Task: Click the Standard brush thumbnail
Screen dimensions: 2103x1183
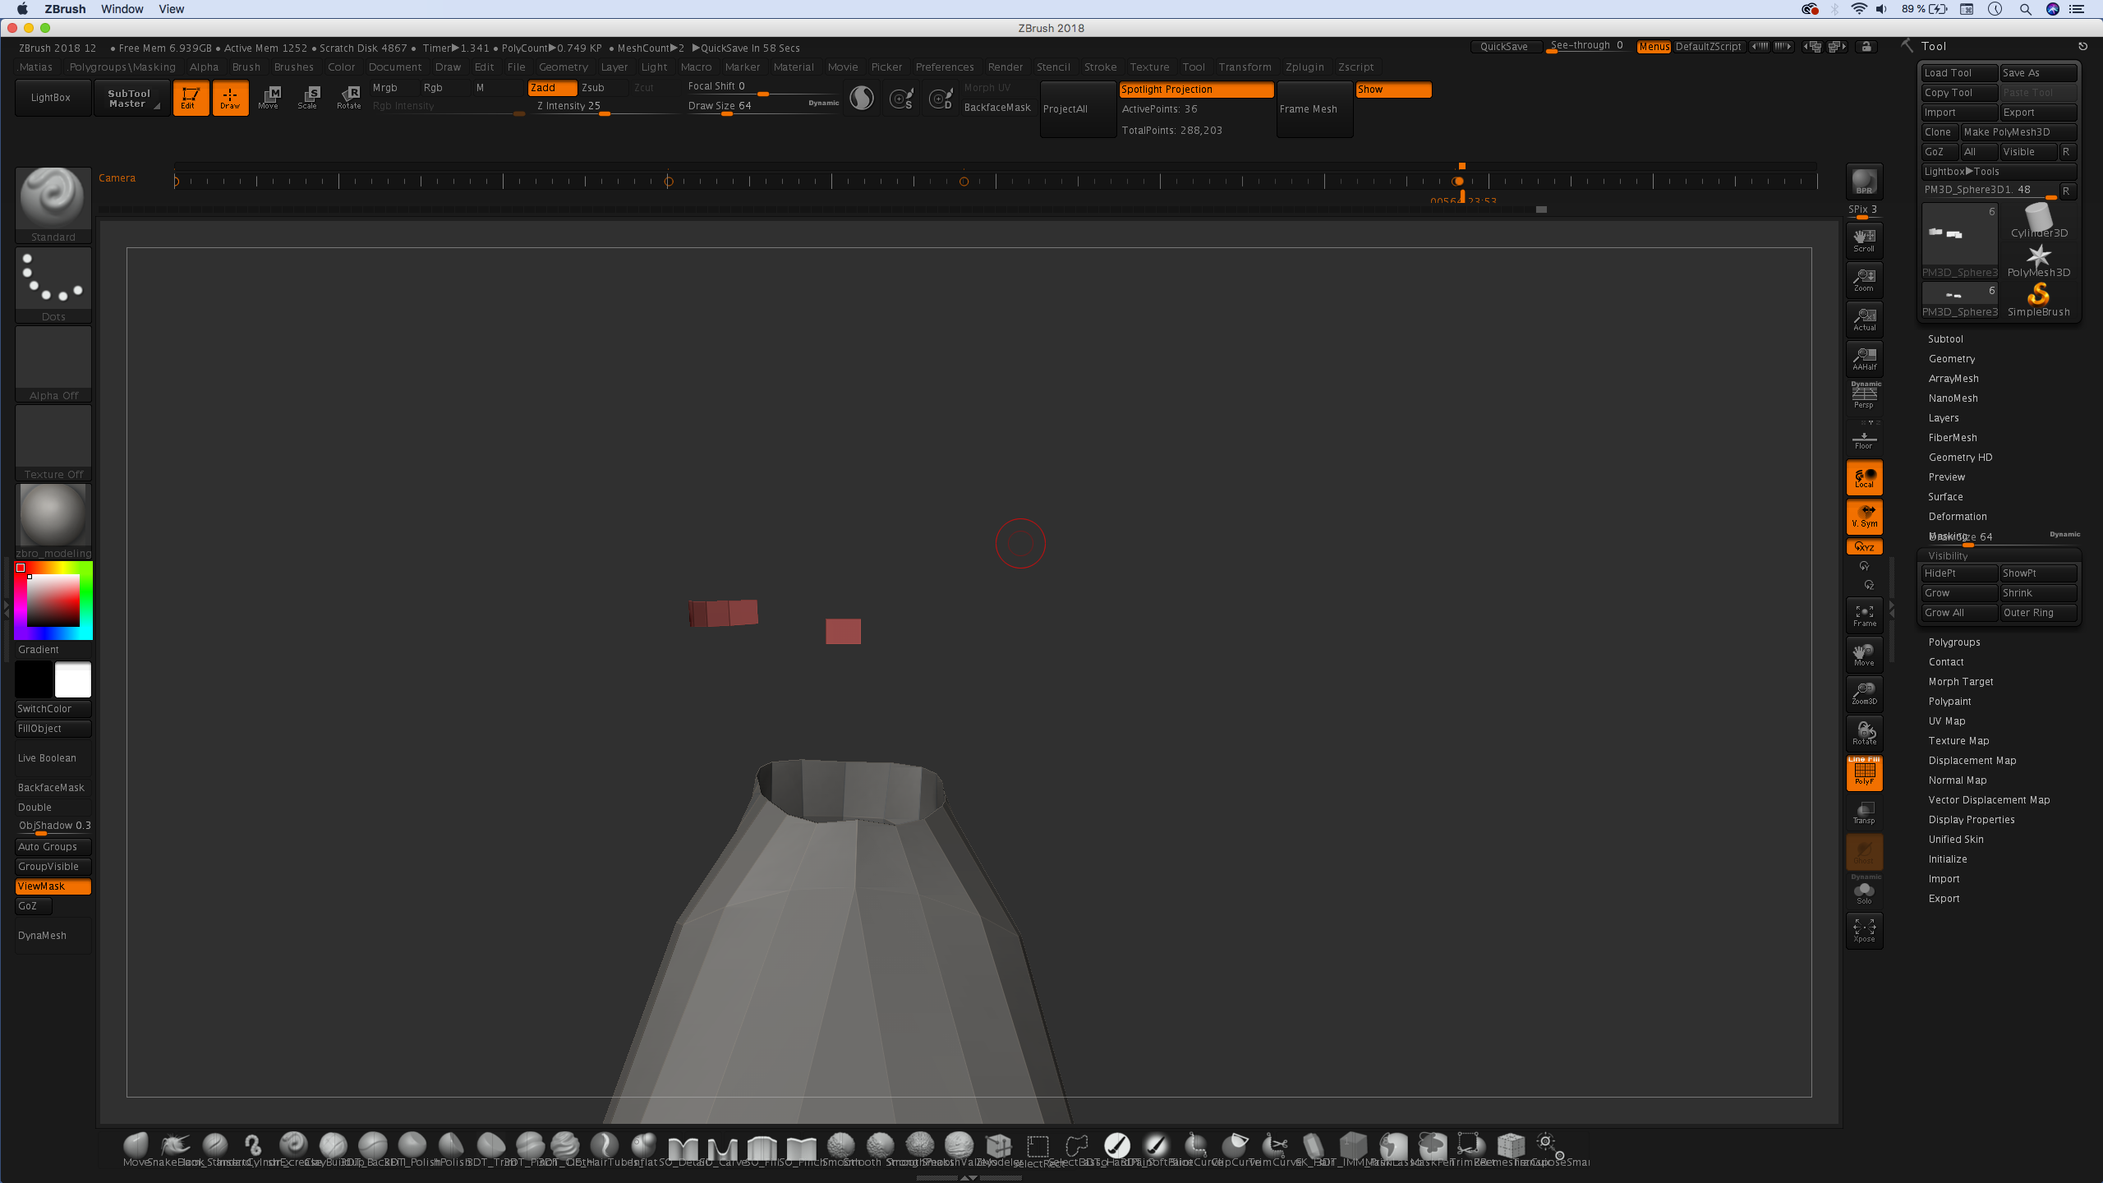Action: (x=53, y=200)
